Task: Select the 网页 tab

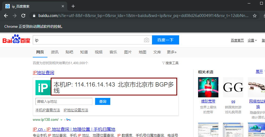Action: point(40,52)
